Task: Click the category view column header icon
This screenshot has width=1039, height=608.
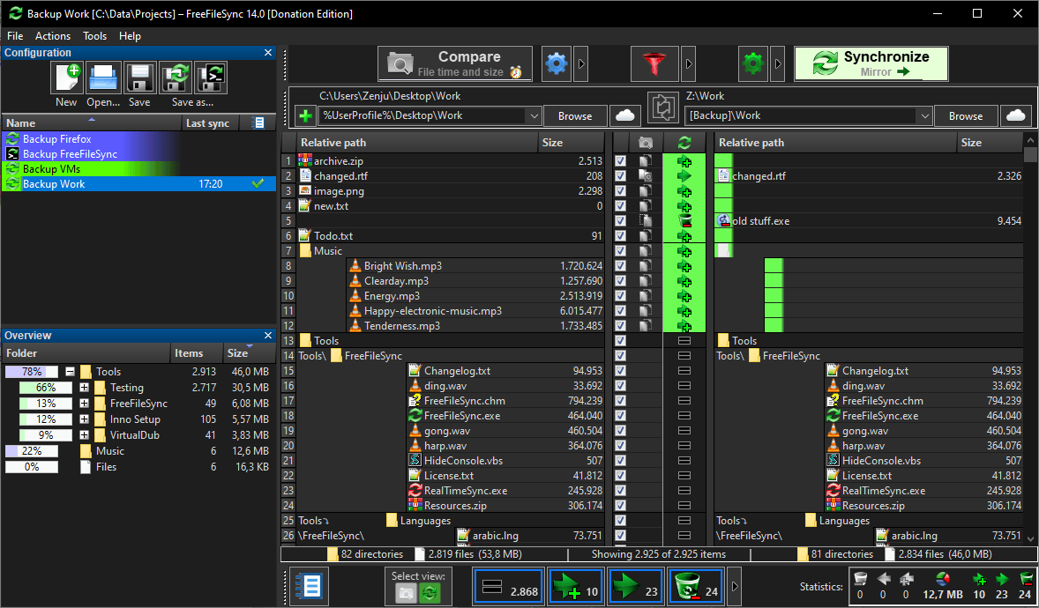Action: coord(646,143)
